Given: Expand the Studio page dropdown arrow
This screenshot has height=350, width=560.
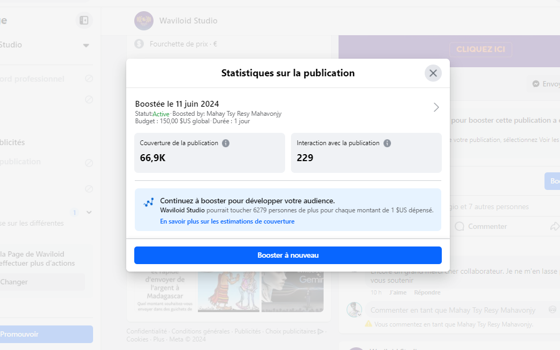Looking at the screenshot, I should (x=86, y=45).
